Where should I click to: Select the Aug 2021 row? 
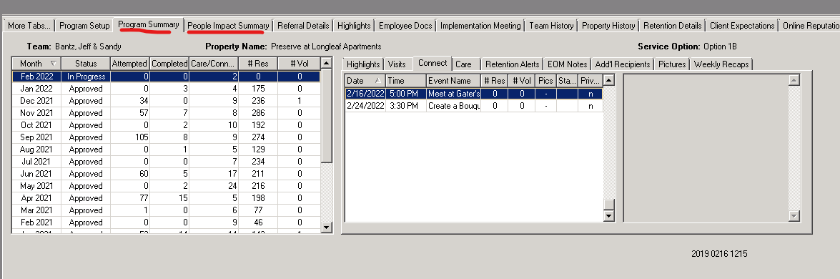(166, 149)
